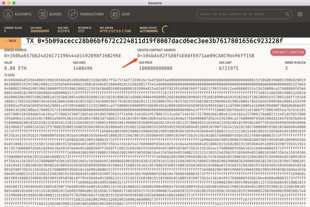Open the Transactions tab
Image resolution: width=310 pixels, height=207 pixels.
(x=86, y=14)
